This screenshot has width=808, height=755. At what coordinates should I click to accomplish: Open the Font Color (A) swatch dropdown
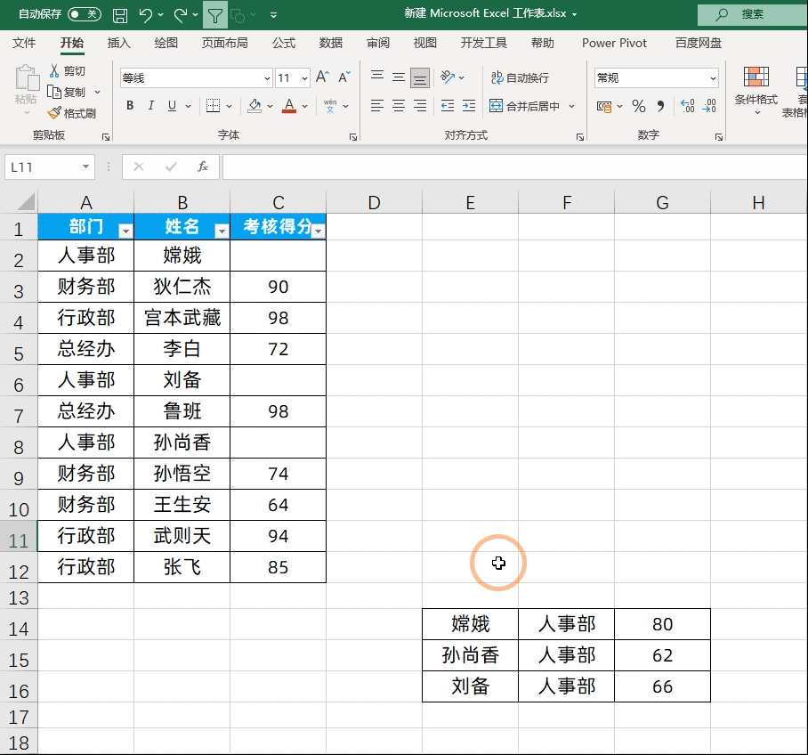click(305, 104)
